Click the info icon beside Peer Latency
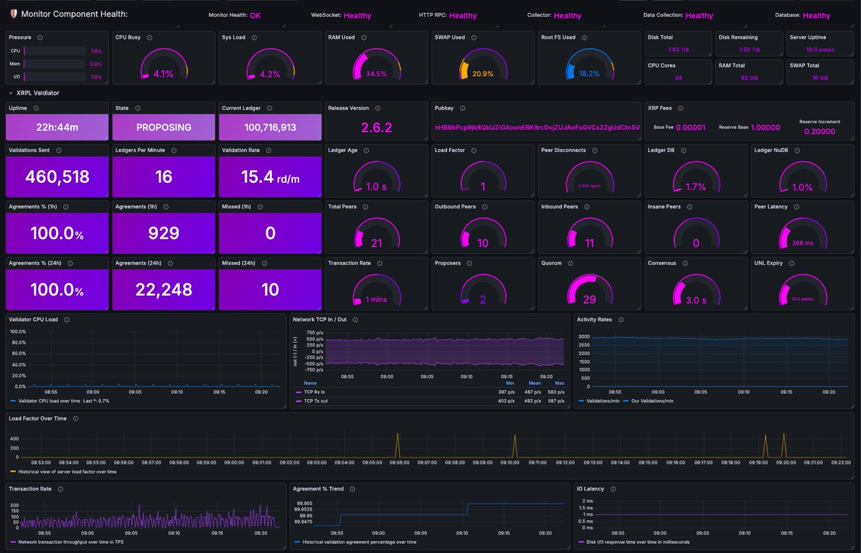Image resolution: width=861 pixels, height=553 pixels. point(797,207)
